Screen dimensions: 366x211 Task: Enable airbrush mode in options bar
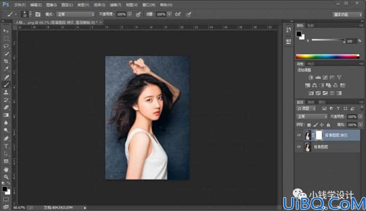(x=178, y=14)
